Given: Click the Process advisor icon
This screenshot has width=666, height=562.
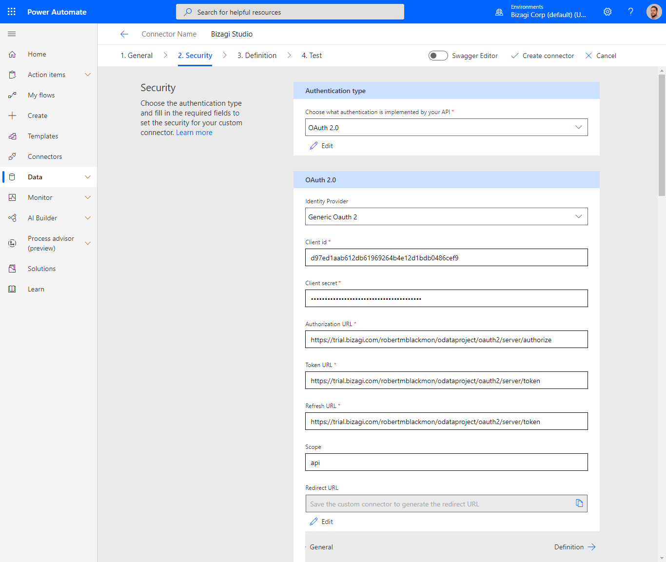Looking at the screenshot, I should coord(13,243).
